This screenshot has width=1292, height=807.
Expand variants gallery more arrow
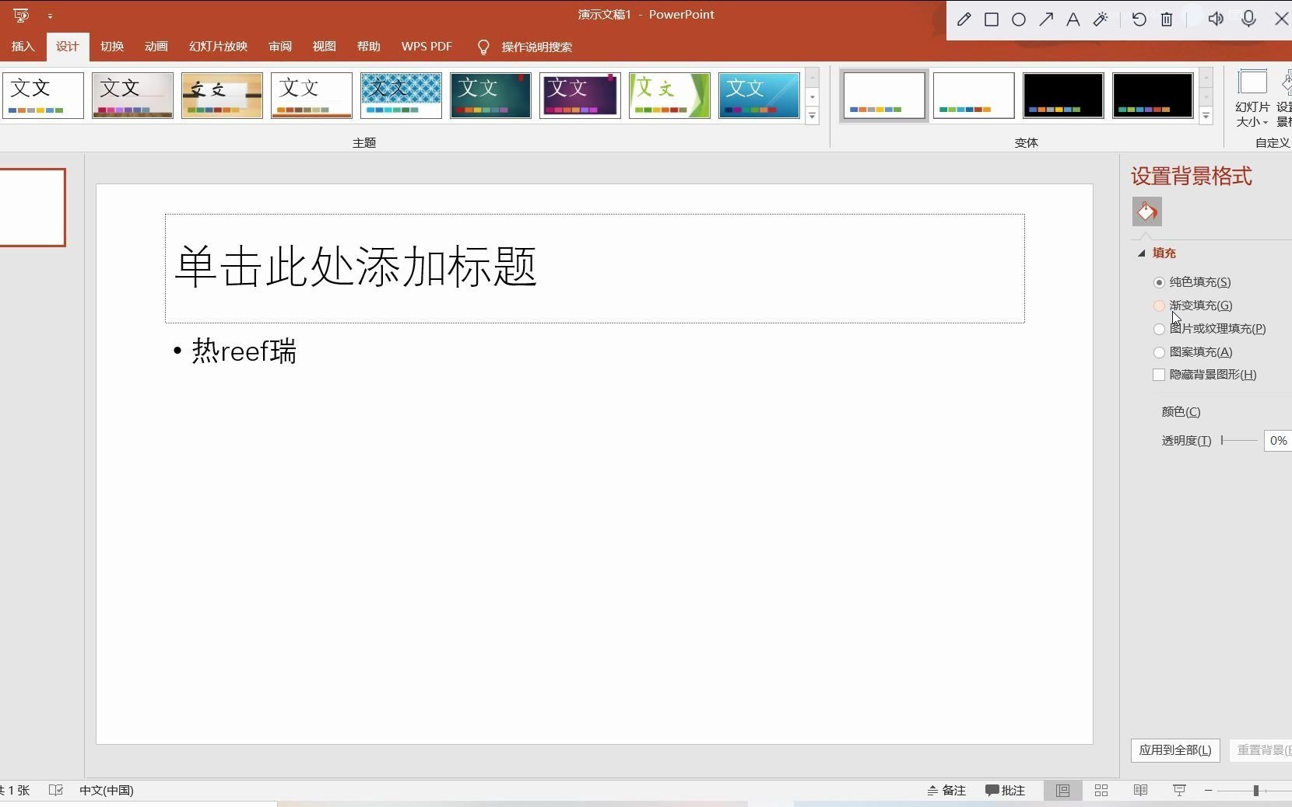pos(1206,116)
